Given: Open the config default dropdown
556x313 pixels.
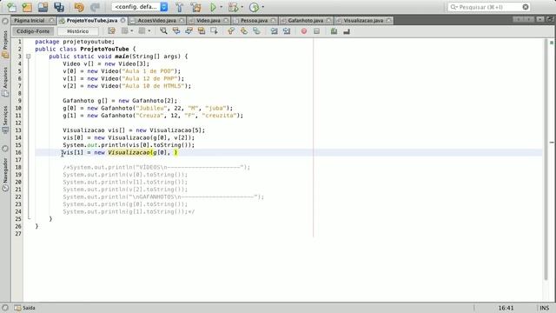Looking at the screenshot, I should click(140, 7).
